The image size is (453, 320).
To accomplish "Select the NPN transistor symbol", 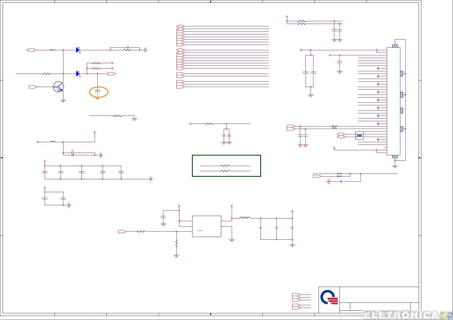I will [x=59, y=87].
